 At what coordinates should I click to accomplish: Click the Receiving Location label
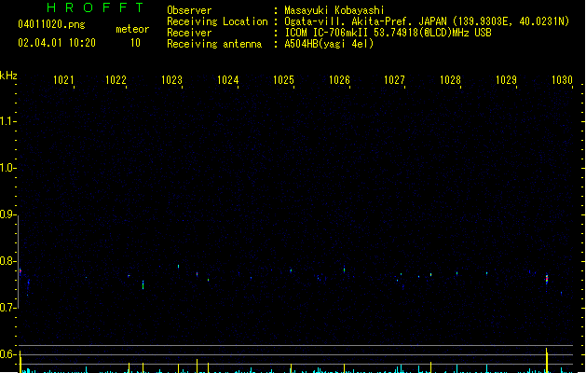tap(217, 21)
